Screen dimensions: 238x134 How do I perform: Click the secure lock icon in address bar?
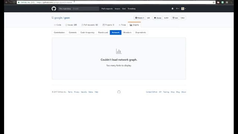(19, 2)
